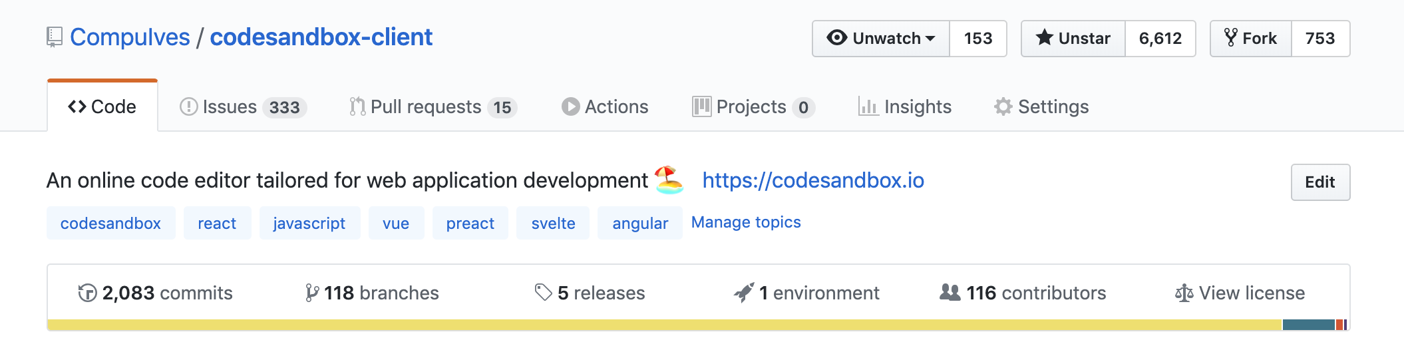Click the fork icon in the Fork button
The height and width of the screenshot is (342, 1404).
click(1231, 38)
